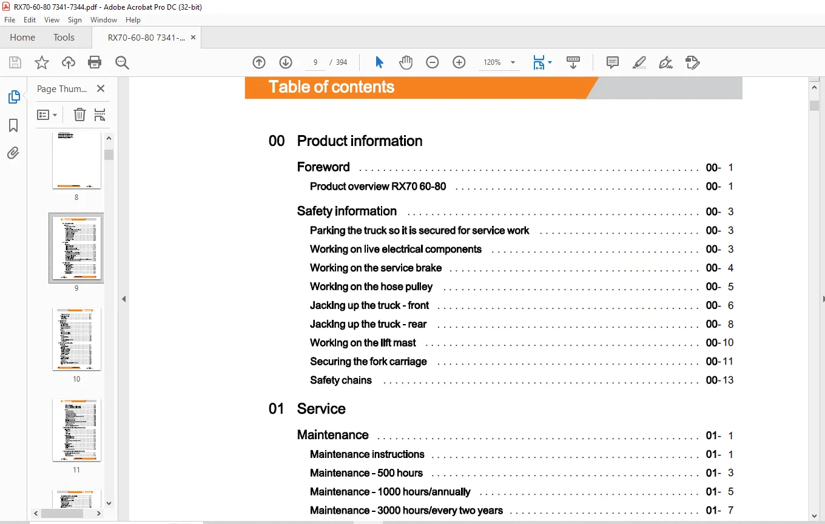Image resolution: width=825 pixels, height=524 pixels.
Task: Open the File menu
Action: tap(10, 20)
